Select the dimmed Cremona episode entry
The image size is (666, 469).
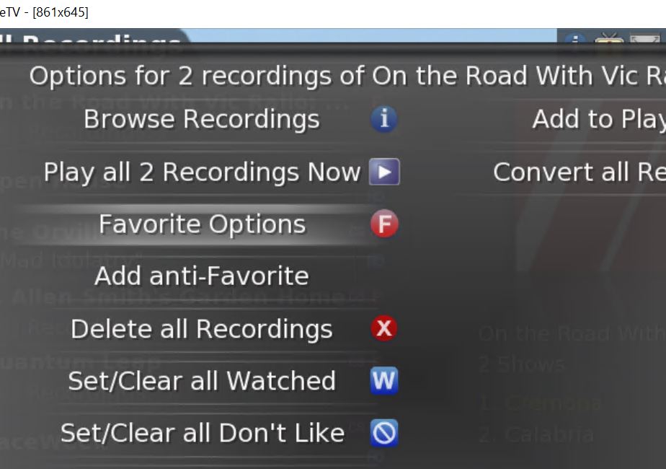pyautogui.click(x=541, y=403)
